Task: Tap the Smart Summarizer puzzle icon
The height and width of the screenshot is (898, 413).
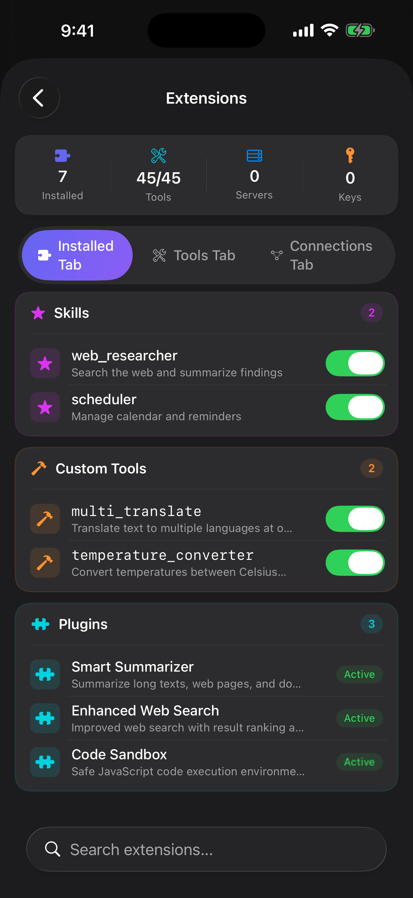Action: pos(45,674)
